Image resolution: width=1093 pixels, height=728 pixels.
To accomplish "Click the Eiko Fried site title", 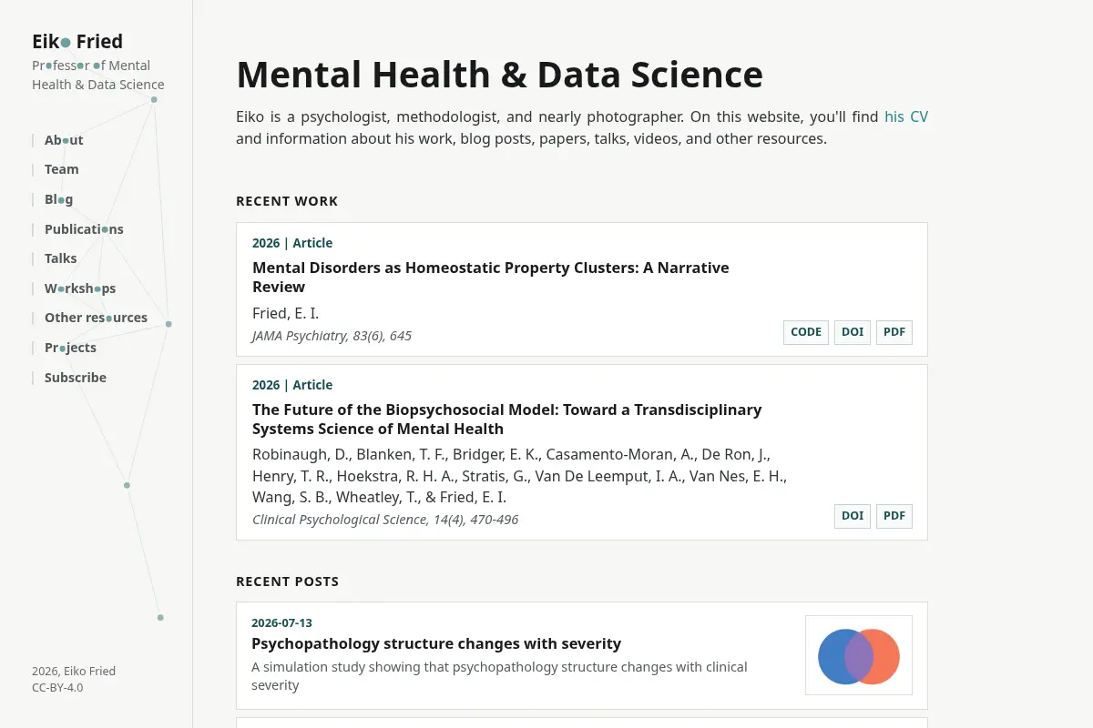I will 77,41.
